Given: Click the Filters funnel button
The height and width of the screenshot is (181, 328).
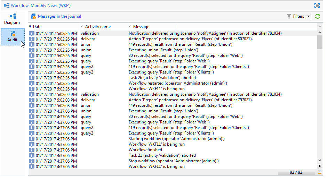Looking at the screenshot, I should (296, 16).
